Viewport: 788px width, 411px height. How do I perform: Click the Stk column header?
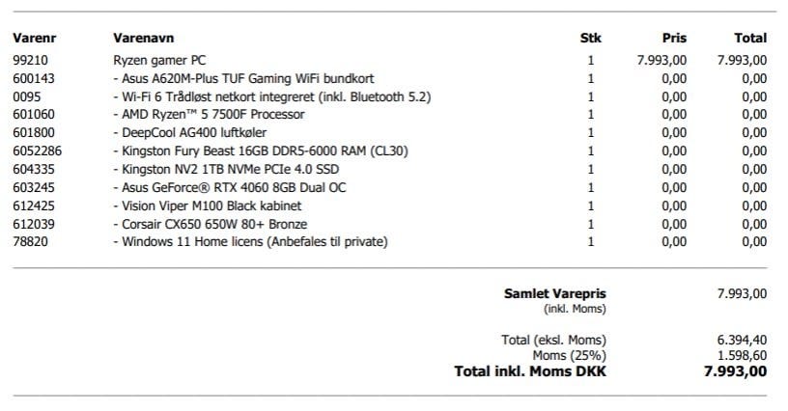click(x=589, y=39)
